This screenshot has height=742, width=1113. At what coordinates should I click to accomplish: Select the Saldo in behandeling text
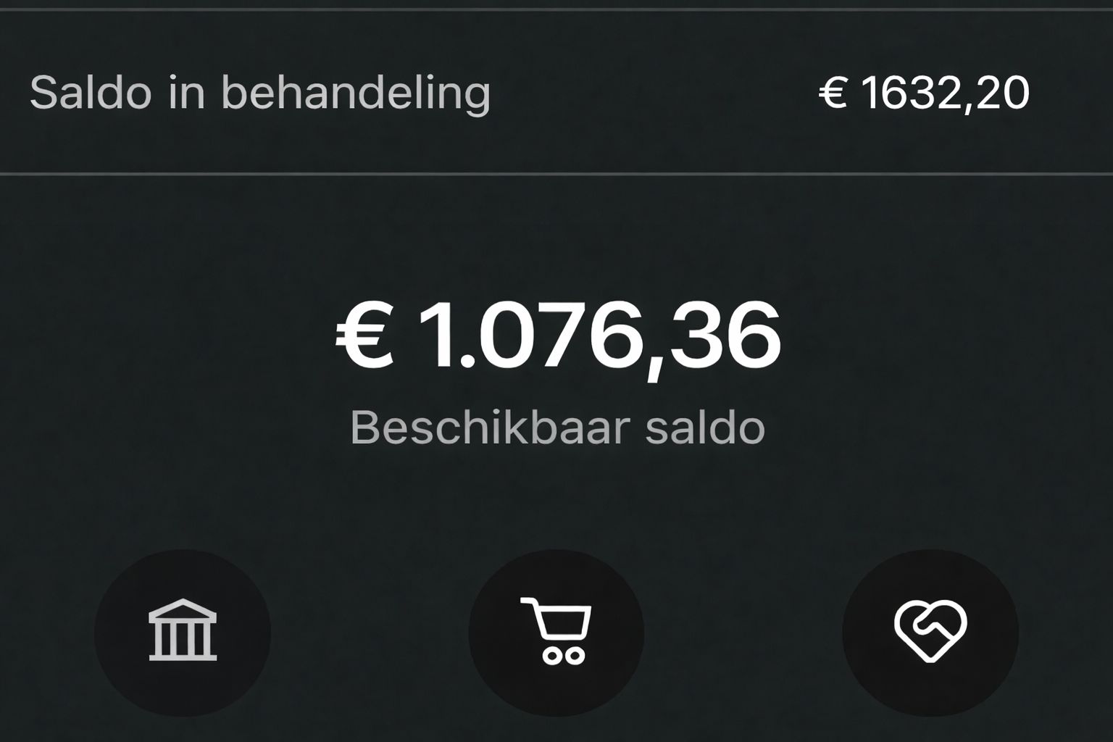click(x=259, y=93)
